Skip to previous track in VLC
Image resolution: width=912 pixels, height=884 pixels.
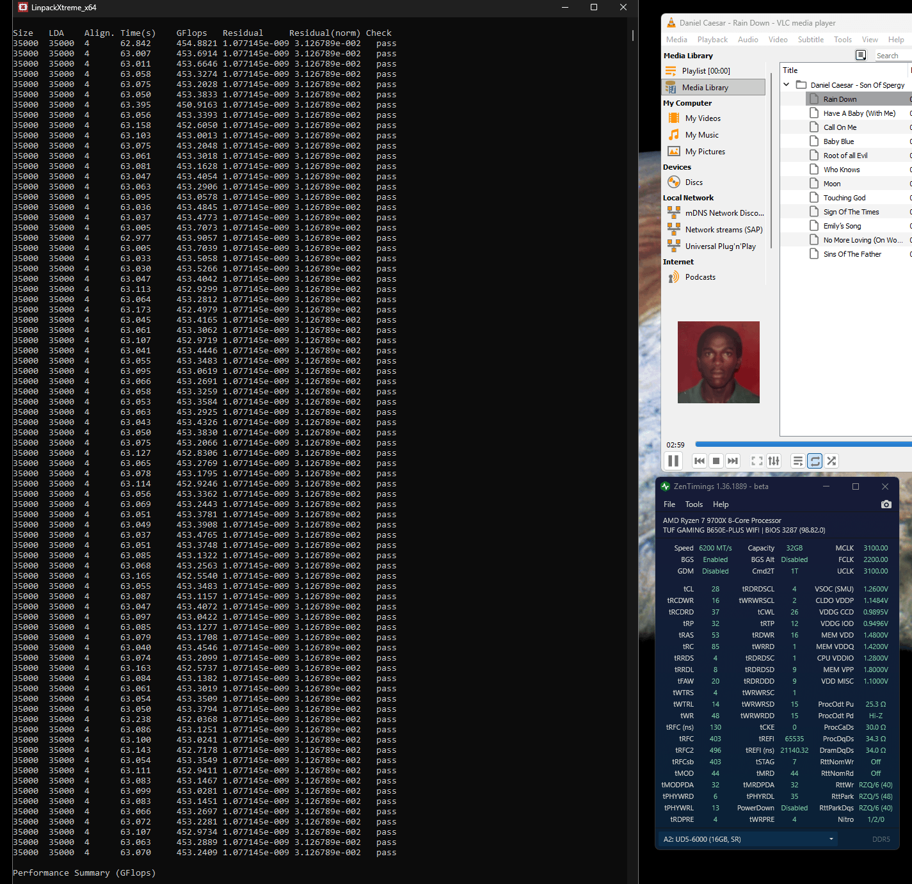700,461
